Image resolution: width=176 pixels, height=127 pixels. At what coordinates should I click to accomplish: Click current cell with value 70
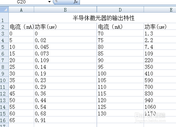coord(120,33)
